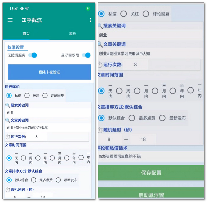
Task: Open the hamburger navigation menu
Action: (10, 20)
